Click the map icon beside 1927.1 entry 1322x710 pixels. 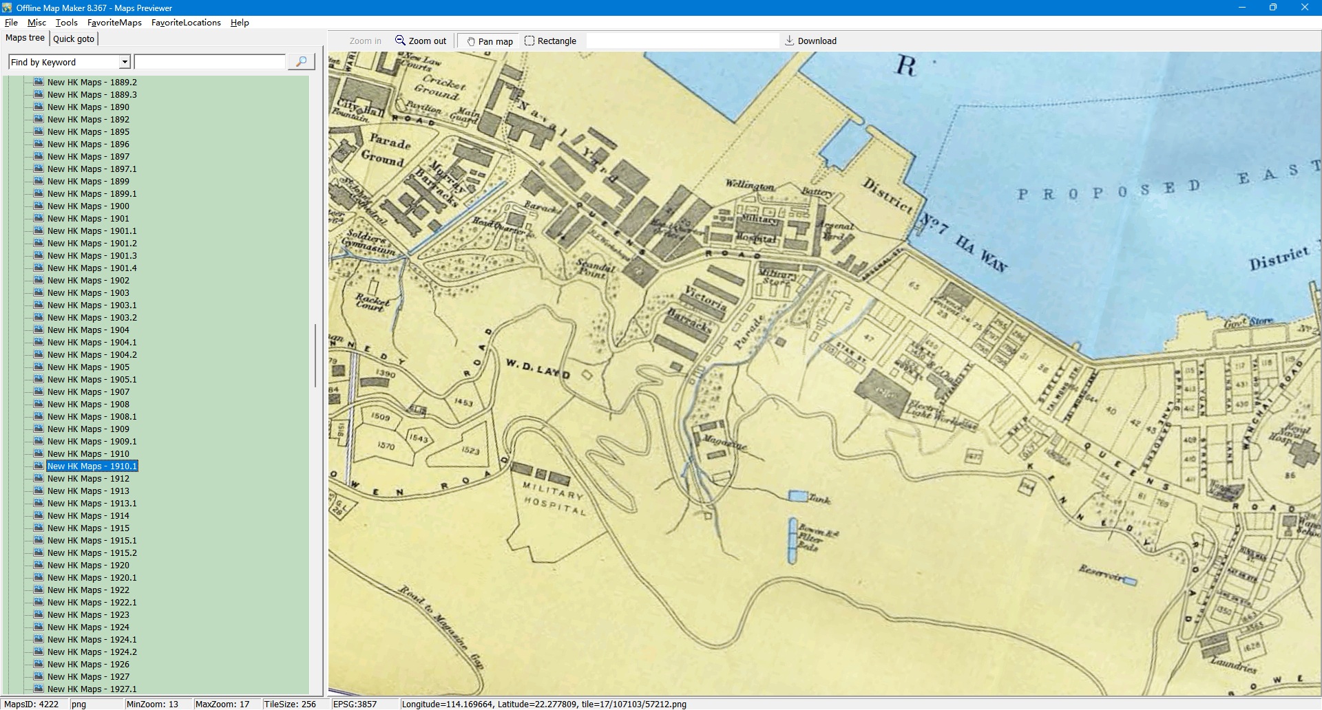(x=39, y=689)
